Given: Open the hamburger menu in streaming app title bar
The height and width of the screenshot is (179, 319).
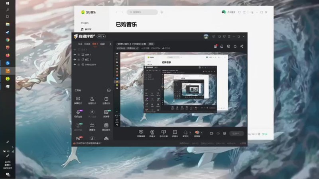Looking at the screenshot, I should 229,37.
